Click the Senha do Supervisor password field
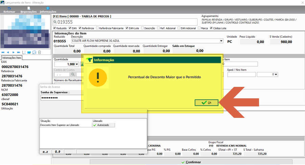Screen dimensions: 305x165 pos(62,98)
